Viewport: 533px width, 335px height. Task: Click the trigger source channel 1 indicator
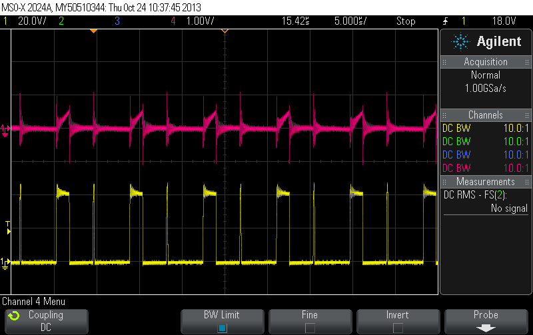pos(463,21)
